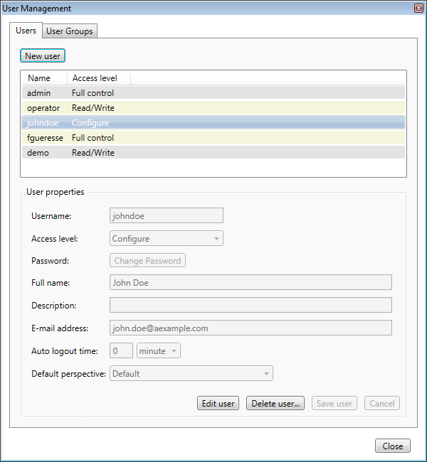Select the admin user row

click(38, 92)
